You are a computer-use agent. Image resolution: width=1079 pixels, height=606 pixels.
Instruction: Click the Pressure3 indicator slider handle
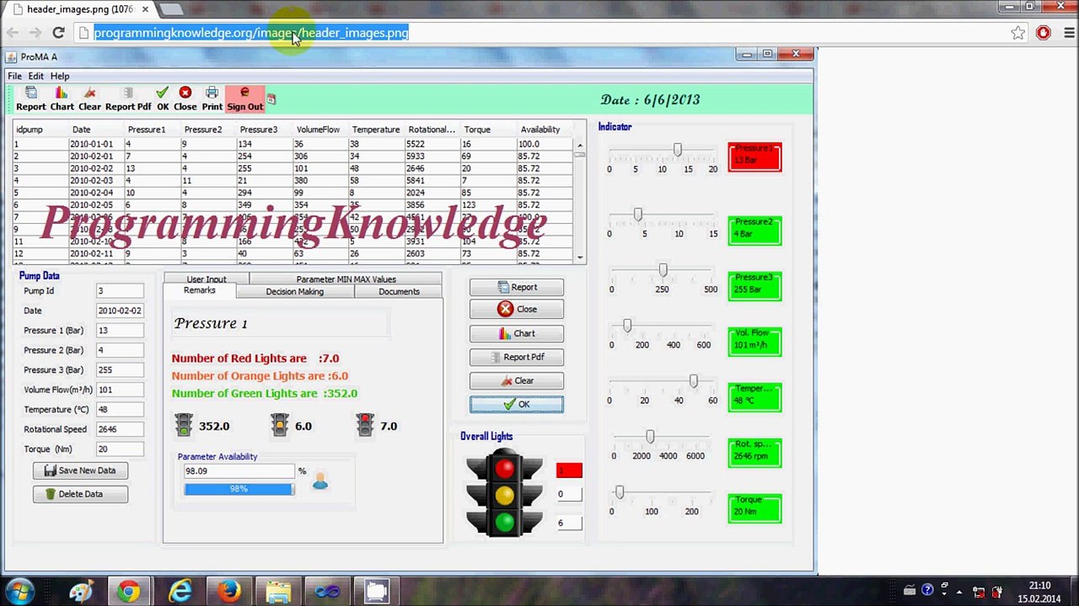tap(663, 269)
